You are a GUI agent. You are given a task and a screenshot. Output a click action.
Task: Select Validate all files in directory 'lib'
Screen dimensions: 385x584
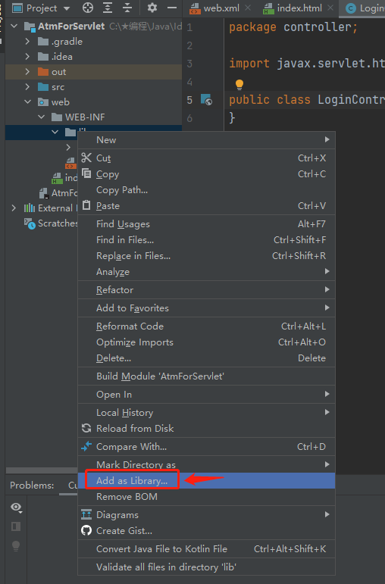click(x=206, y=567)
